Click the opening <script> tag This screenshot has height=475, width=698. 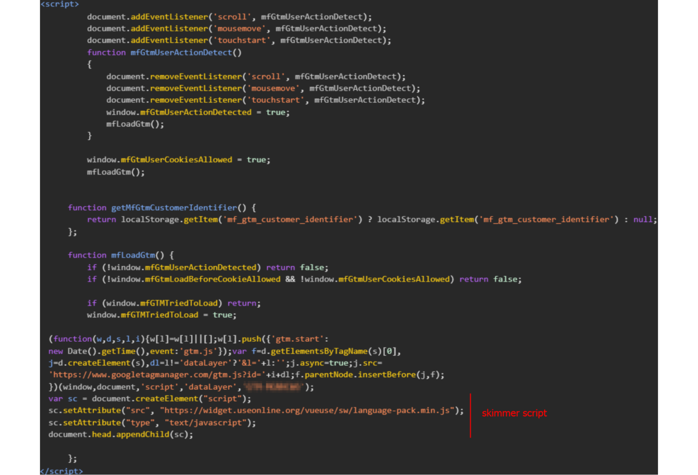(60, 4)
